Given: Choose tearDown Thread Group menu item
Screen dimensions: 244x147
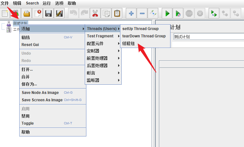Looking at the screenshot, I should click(x=144, y=36).
